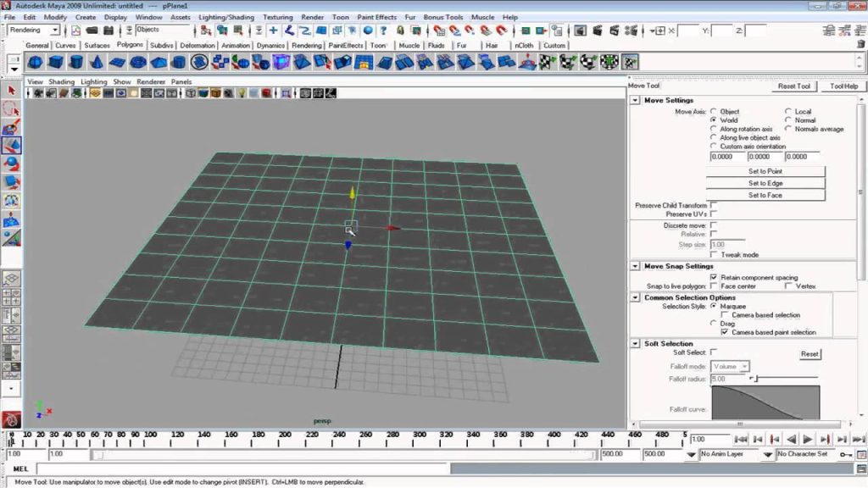This screenshot has width=868, height=488.
Task: Select single perspective view layout
Action: tap(12, 278)
